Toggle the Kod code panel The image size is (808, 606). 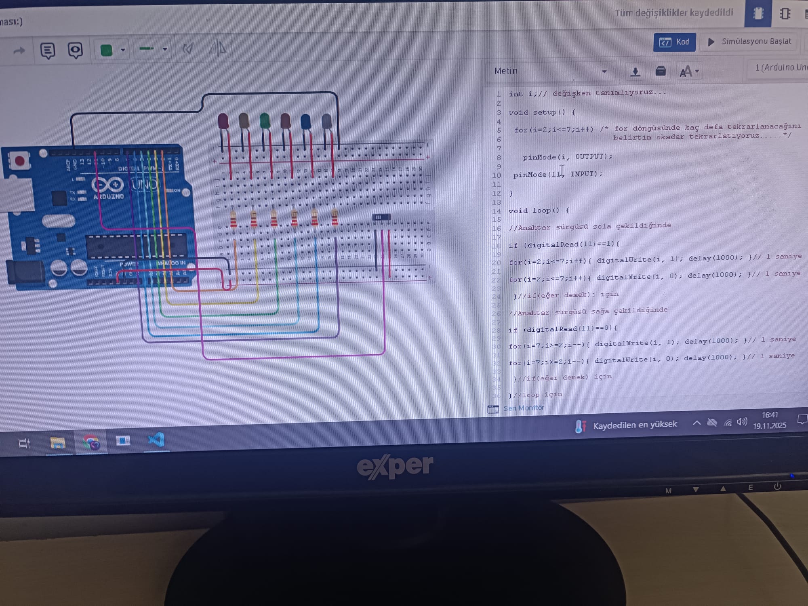click(x=674, y=42)
